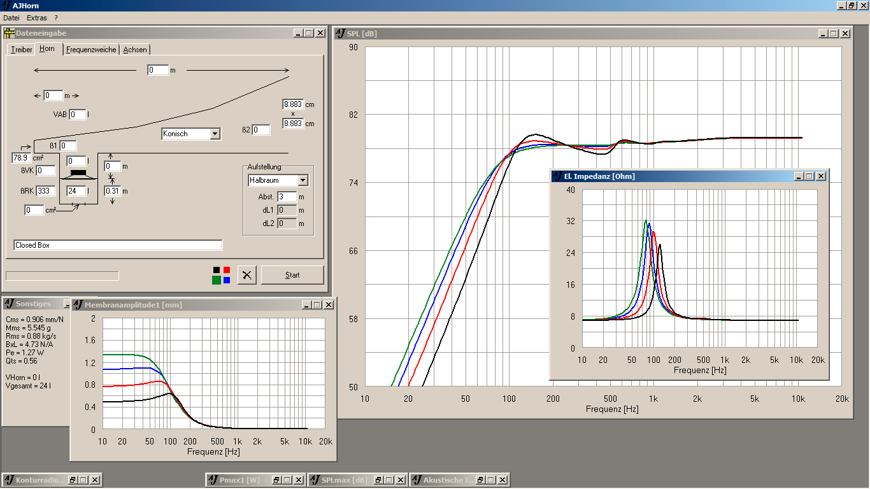870x489 pixels.
Task: Click the ß2 input field
Action: coord(261,130)
